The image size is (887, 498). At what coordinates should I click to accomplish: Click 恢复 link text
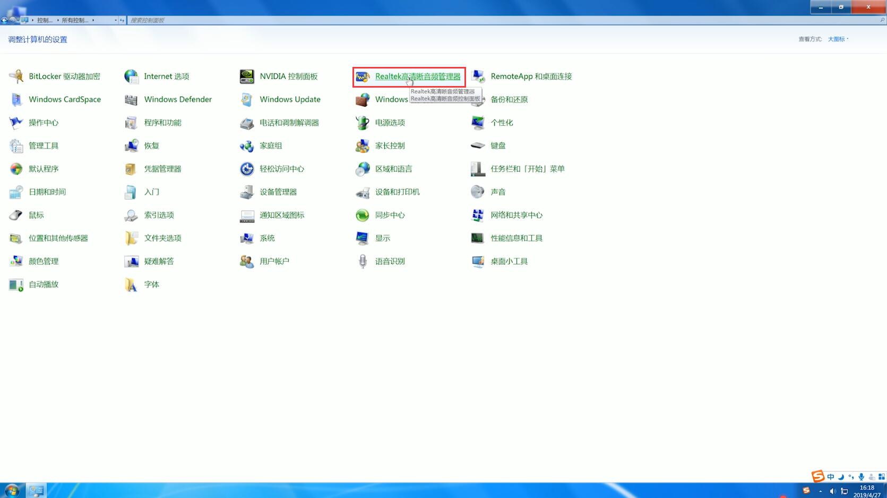[x=152, y=145]
